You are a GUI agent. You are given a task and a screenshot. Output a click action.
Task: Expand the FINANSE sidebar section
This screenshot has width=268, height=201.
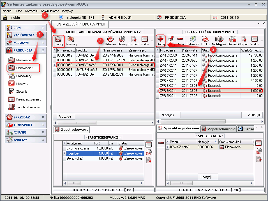(26, 132)
